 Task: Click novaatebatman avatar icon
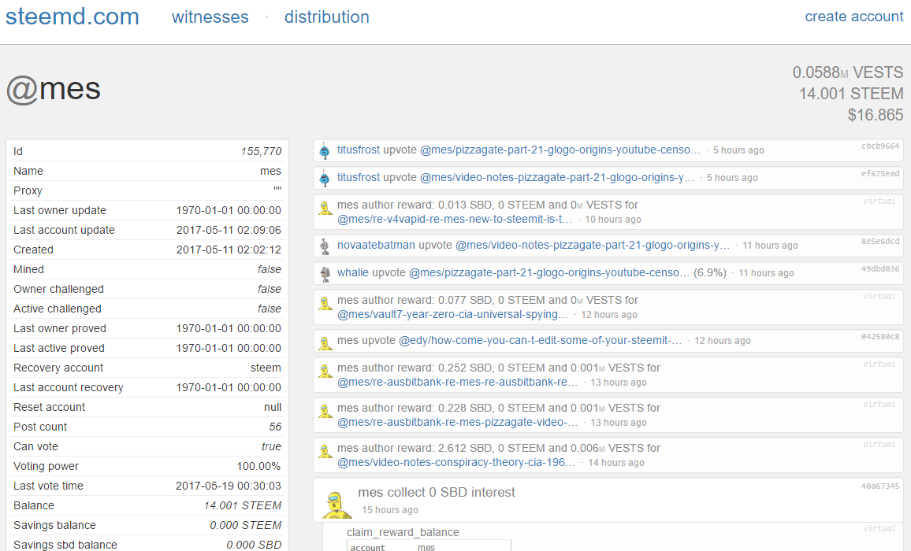click(325, 246)
